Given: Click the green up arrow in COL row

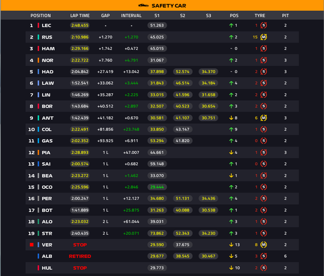Looking at the screenshot, I should [x=231, y=129].
